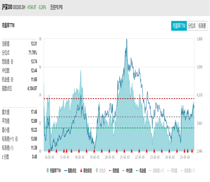Click the 当前值 13.31 value
This screenshot has height=182, width=210.
[34, 44]
